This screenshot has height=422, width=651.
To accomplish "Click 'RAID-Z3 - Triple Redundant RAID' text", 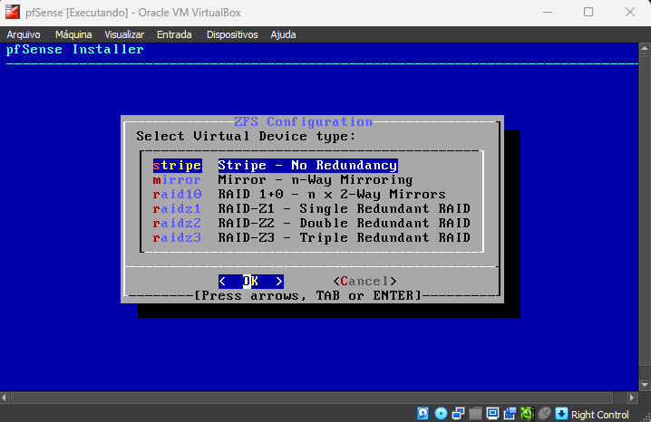I will 345,238.
